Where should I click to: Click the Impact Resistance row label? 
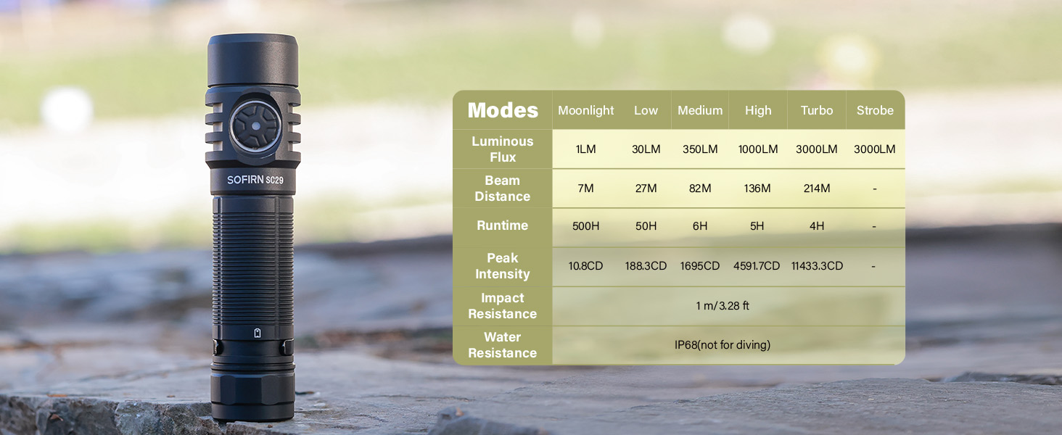click(x=503, y=306)
